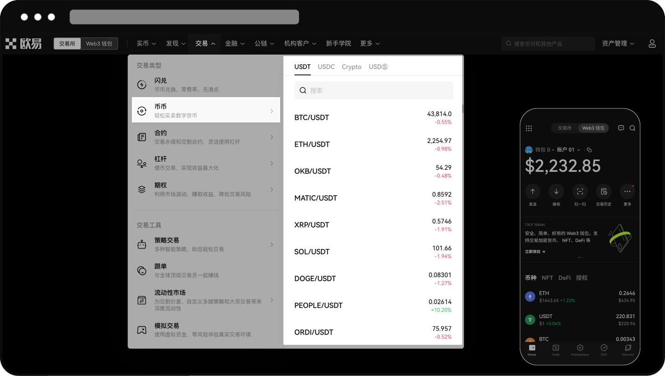Tap the 更多 three-dots icon on phone
Screen dimensions: 665x376
628,192
